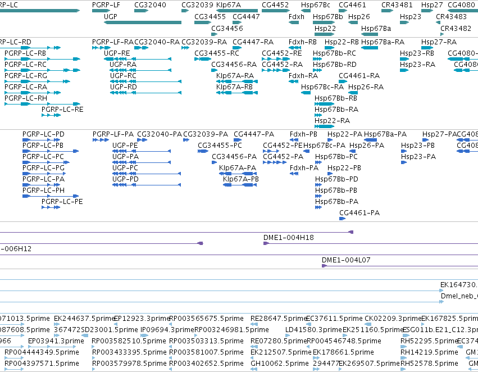Select the CR43482 gene arrow

[x=442, y=34]
